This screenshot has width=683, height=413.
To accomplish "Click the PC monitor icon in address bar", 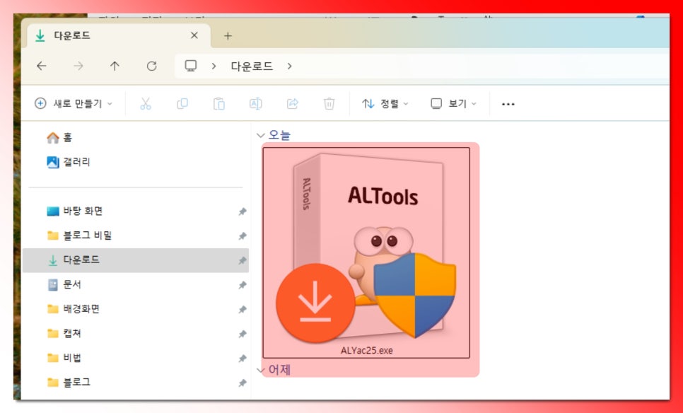I will (191, 66).
